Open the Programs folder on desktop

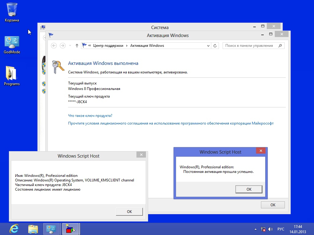12,76
